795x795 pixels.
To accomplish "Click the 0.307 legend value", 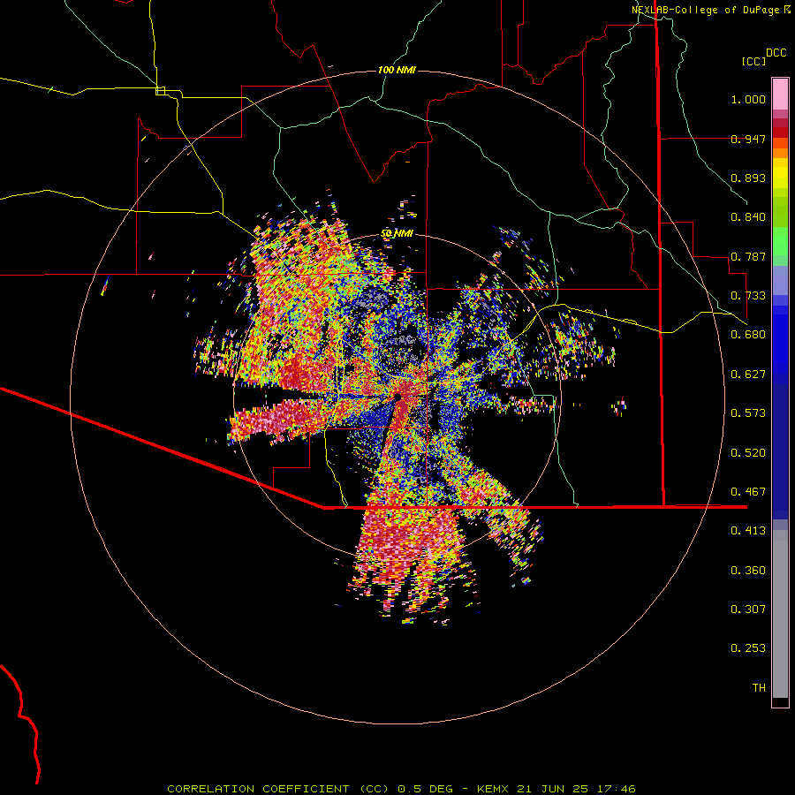I will (x=748, y=609).
